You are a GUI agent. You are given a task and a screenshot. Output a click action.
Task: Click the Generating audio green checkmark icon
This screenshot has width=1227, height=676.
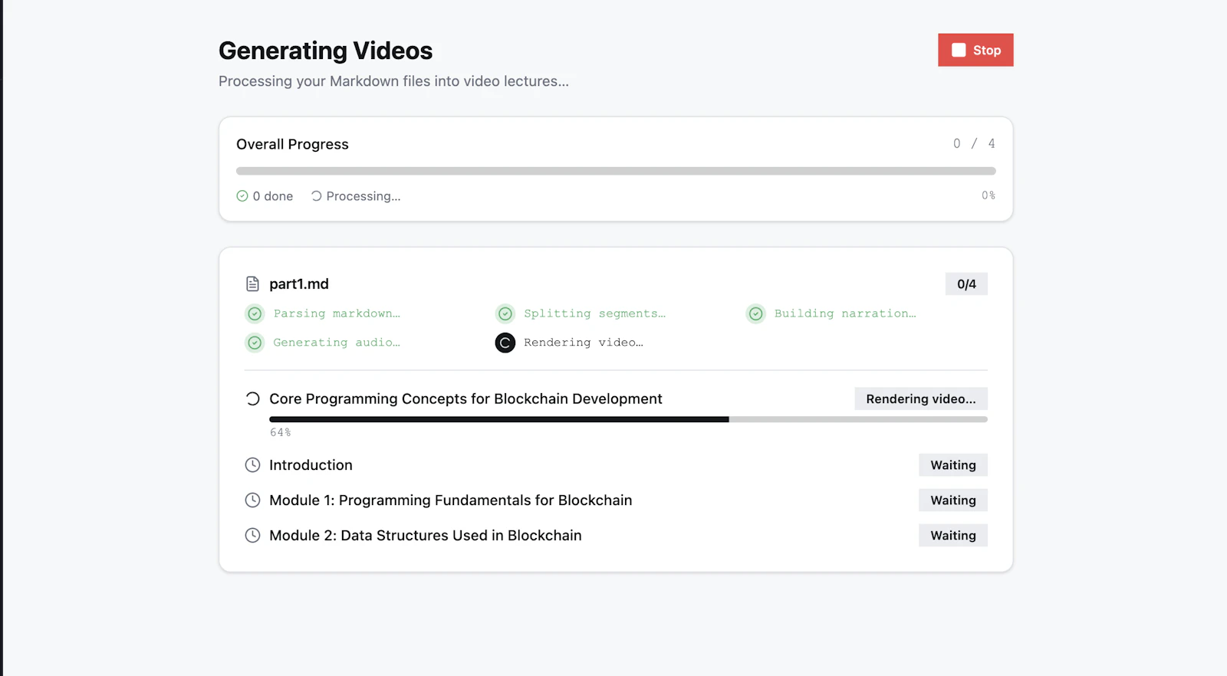pos(255,343)
